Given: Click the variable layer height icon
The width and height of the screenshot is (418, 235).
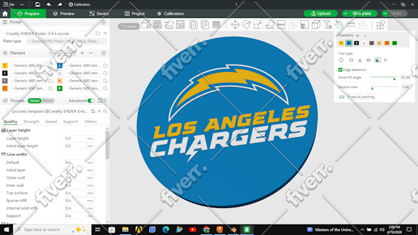Looking at the screenshot, I should (x=216, y=25).
